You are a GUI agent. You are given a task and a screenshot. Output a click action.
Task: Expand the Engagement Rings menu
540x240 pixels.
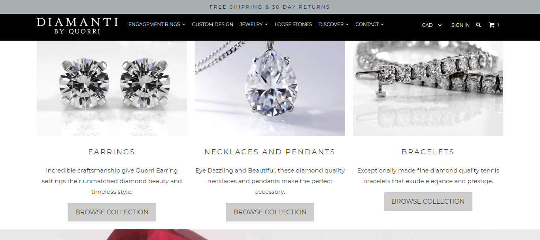pyautogui.click(x=157, y=24)
